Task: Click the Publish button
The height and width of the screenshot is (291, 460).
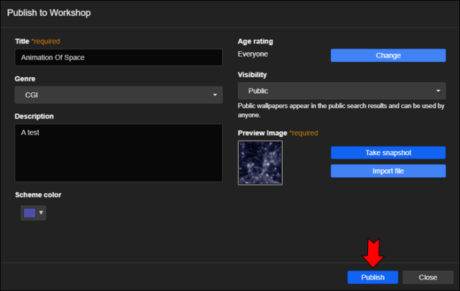Action: coord(373,277)
